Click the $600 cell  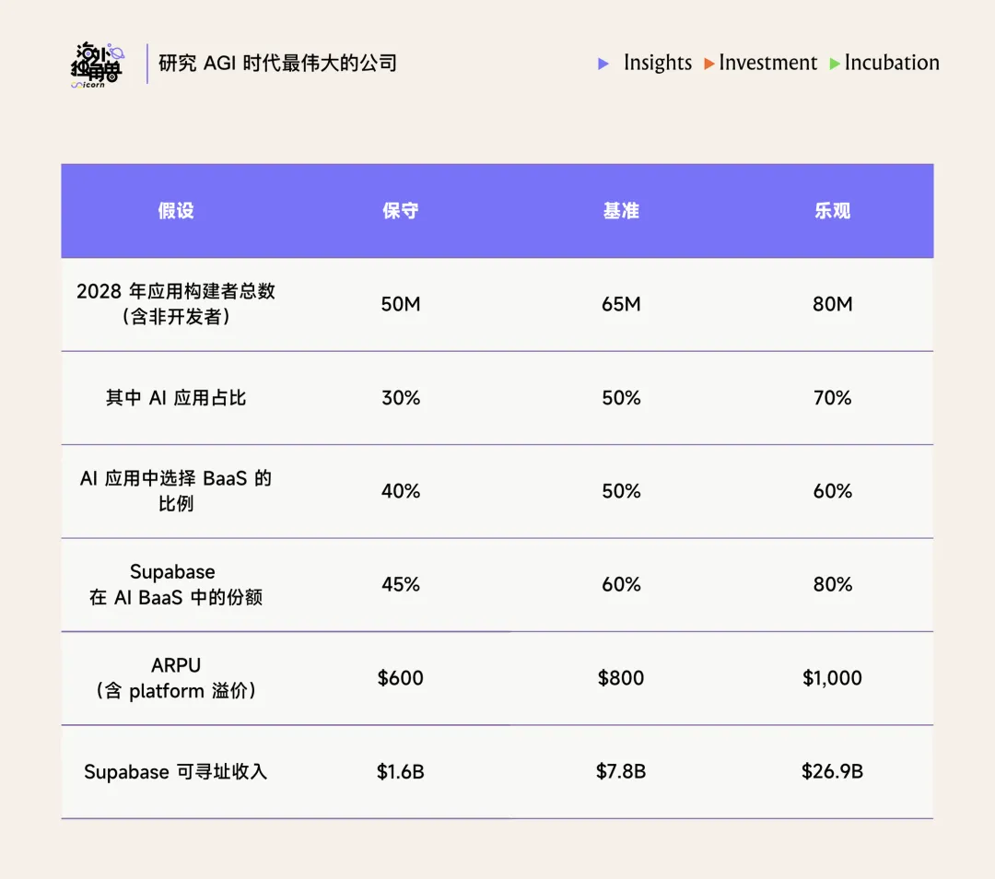tap(401, 678)
